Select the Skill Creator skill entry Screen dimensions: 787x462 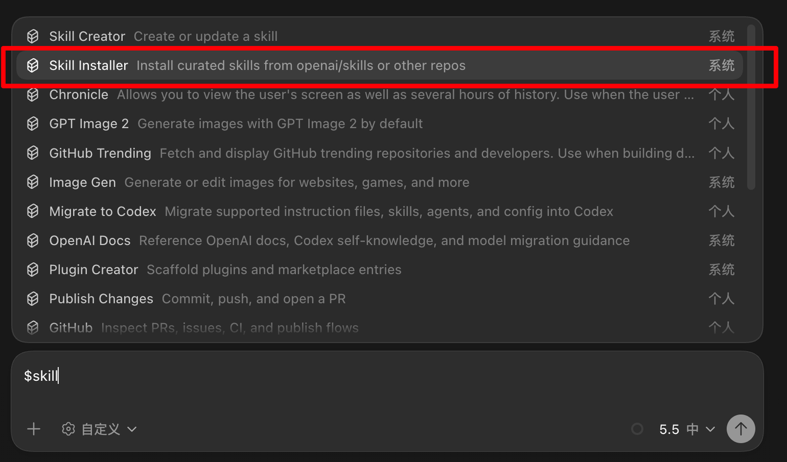pyautogui.click(x=380, y=36)
